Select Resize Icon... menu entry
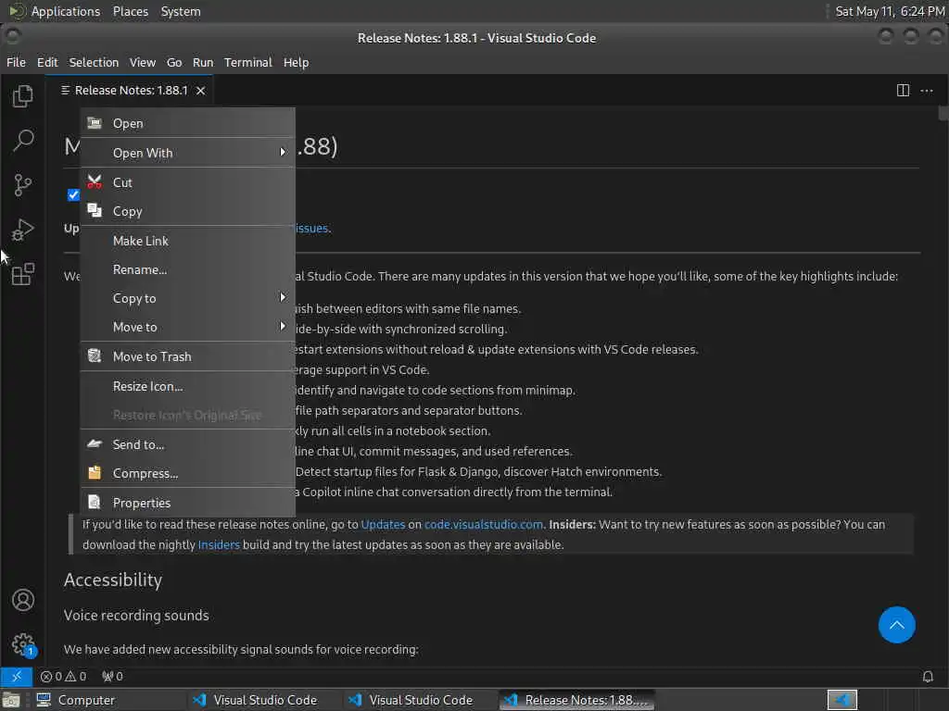The height and width of the screenshot is (711, 949). pos(187,386)
